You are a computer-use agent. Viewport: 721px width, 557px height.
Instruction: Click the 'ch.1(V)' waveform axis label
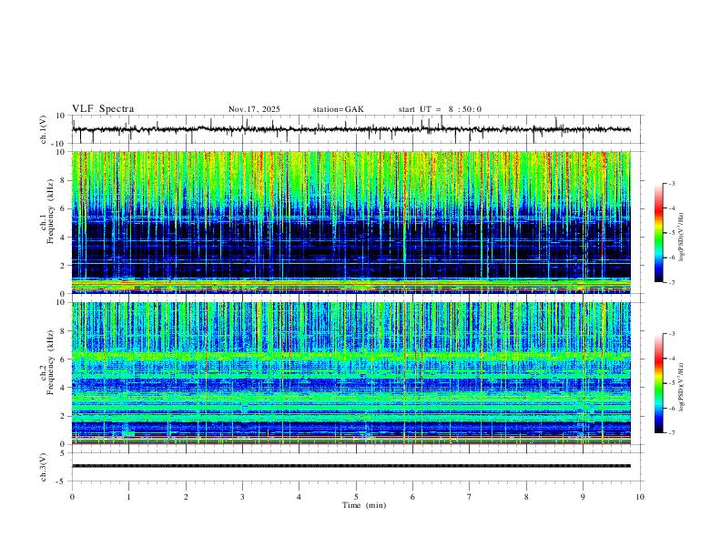point(44,129)
